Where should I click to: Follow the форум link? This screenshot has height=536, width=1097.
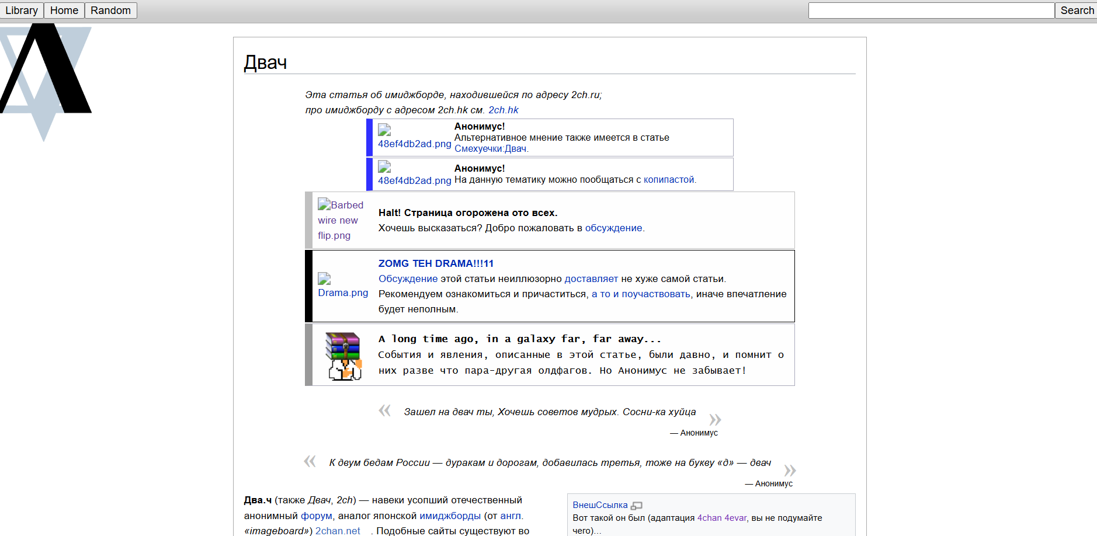click(316, 516)
